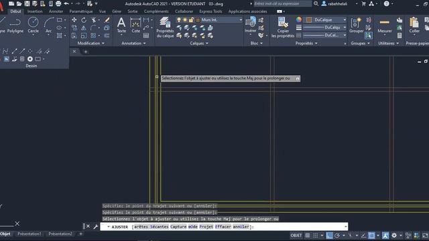This screenshot has width=429, height=241.
Task: Click the Grouper tool
Action: click(x=356, y=25)
